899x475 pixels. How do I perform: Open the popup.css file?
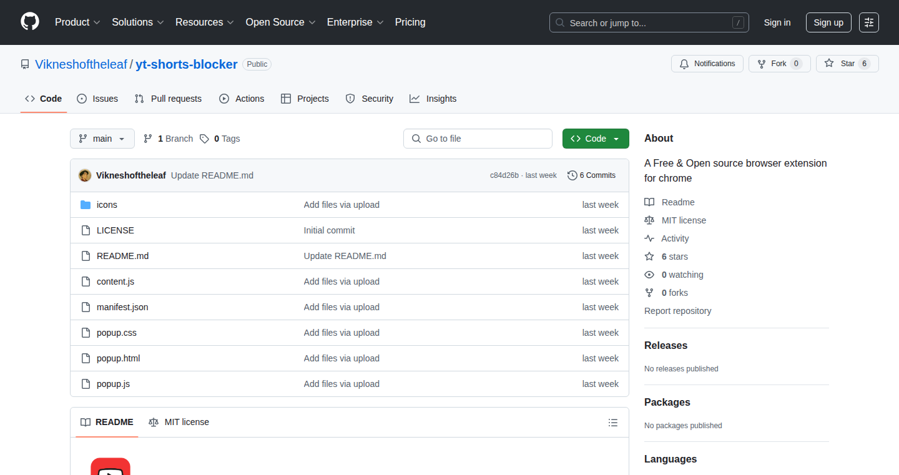click(117, 333)
